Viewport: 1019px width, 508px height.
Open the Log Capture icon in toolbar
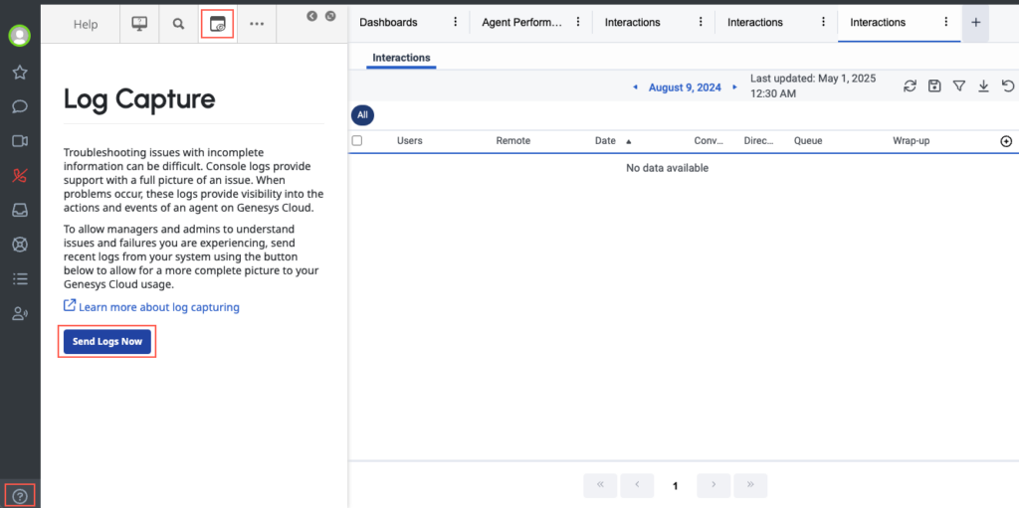(x=217, y=23)
